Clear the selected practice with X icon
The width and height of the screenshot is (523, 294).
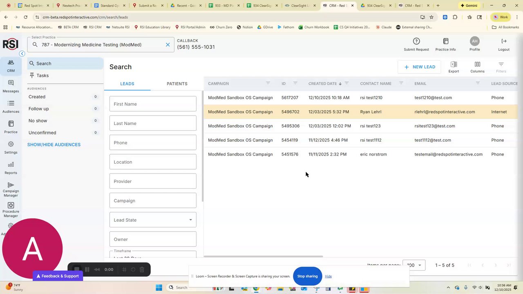[168, 45]
